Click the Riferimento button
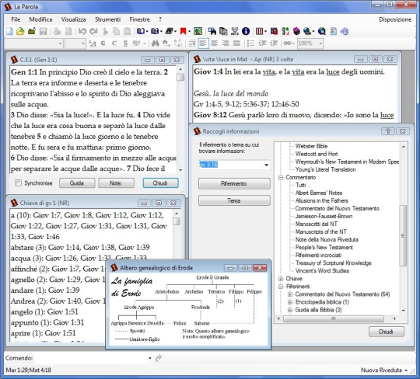The width and height of the screenshot is (420, 379). click(x=234, y=183)
